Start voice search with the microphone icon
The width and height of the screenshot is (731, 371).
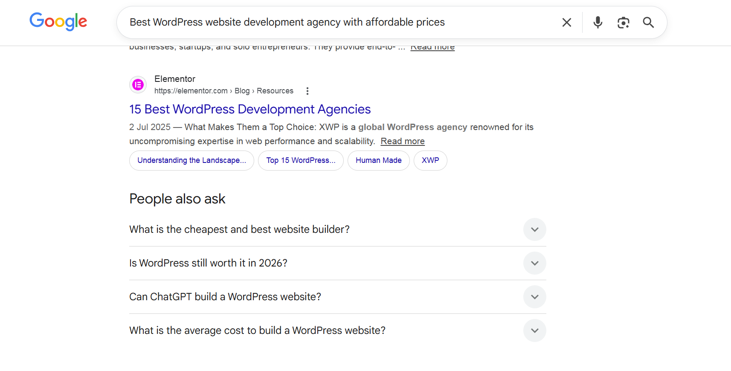[598, 23]
